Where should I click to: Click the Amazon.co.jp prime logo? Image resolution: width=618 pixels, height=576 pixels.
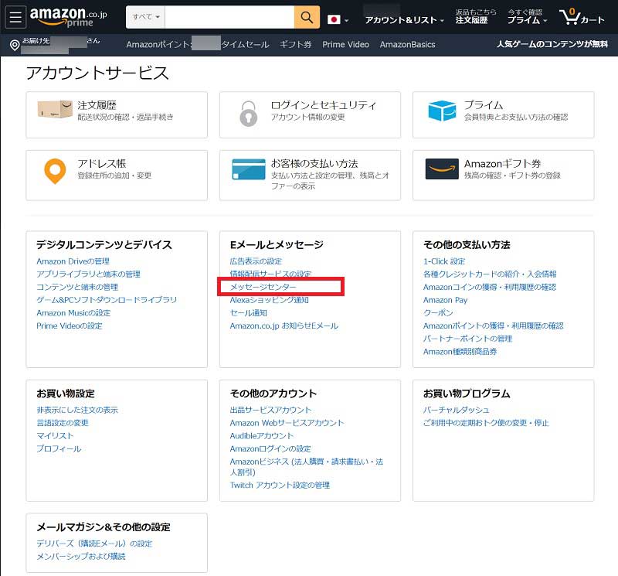click(69, 17)
